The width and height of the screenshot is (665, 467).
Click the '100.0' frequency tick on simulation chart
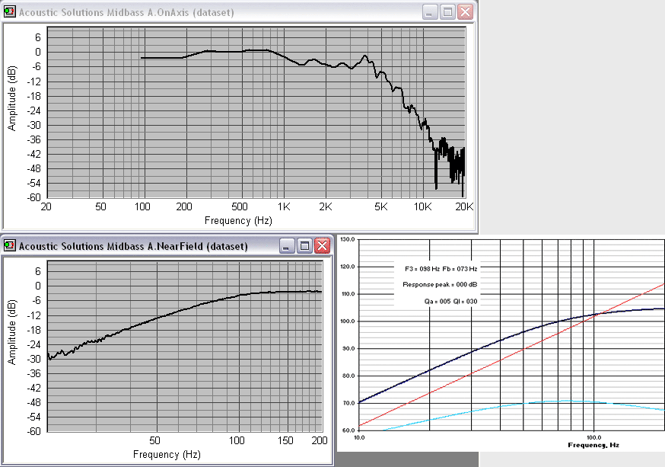click(593, 437)
